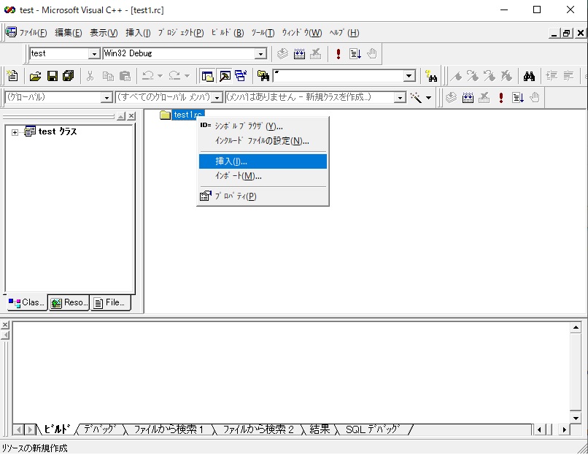Viewport: 588px width, 455px height.
Task: Open the Window List icon
Action: [x=241, y=76]
